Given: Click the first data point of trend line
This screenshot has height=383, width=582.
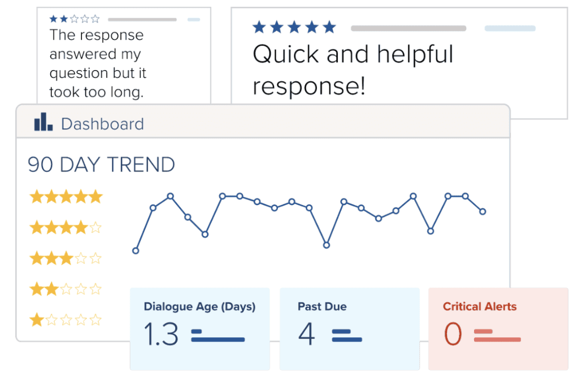Looking at the screenshot, I should tap(136, 251).
